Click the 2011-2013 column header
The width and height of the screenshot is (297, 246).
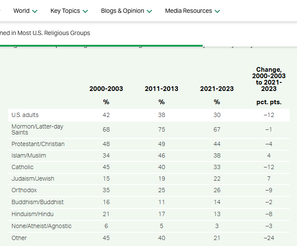[162, 89]
